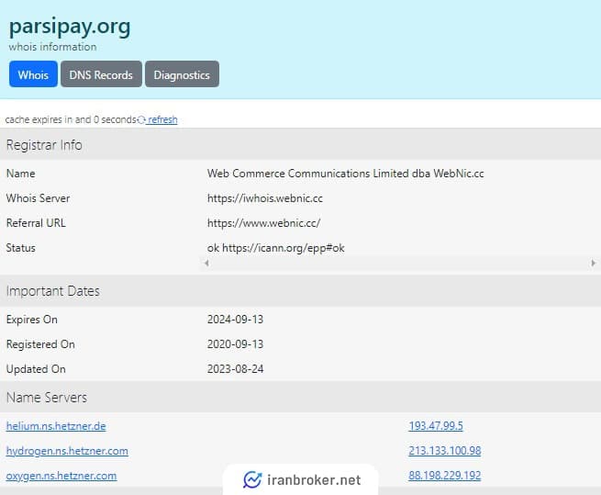The image size is (601, 495).
Task: Open IP address 213.133.100.98
Action: 445,451
